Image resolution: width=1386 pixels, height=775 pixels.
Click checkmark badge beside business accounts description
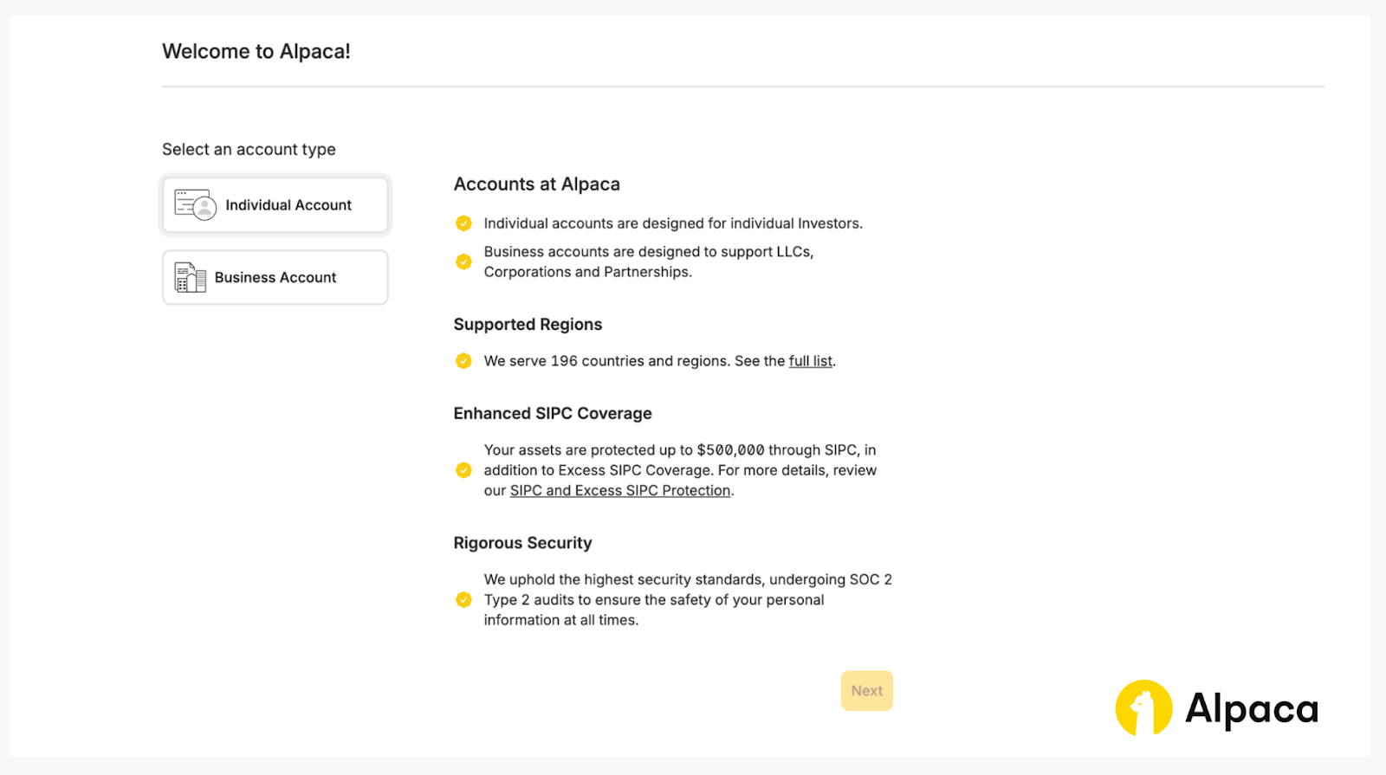tap(463, 262)
